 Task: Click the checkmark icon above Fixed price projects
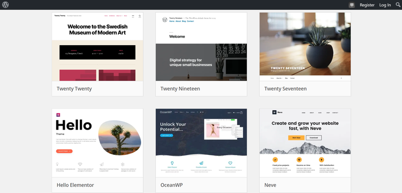275,160
